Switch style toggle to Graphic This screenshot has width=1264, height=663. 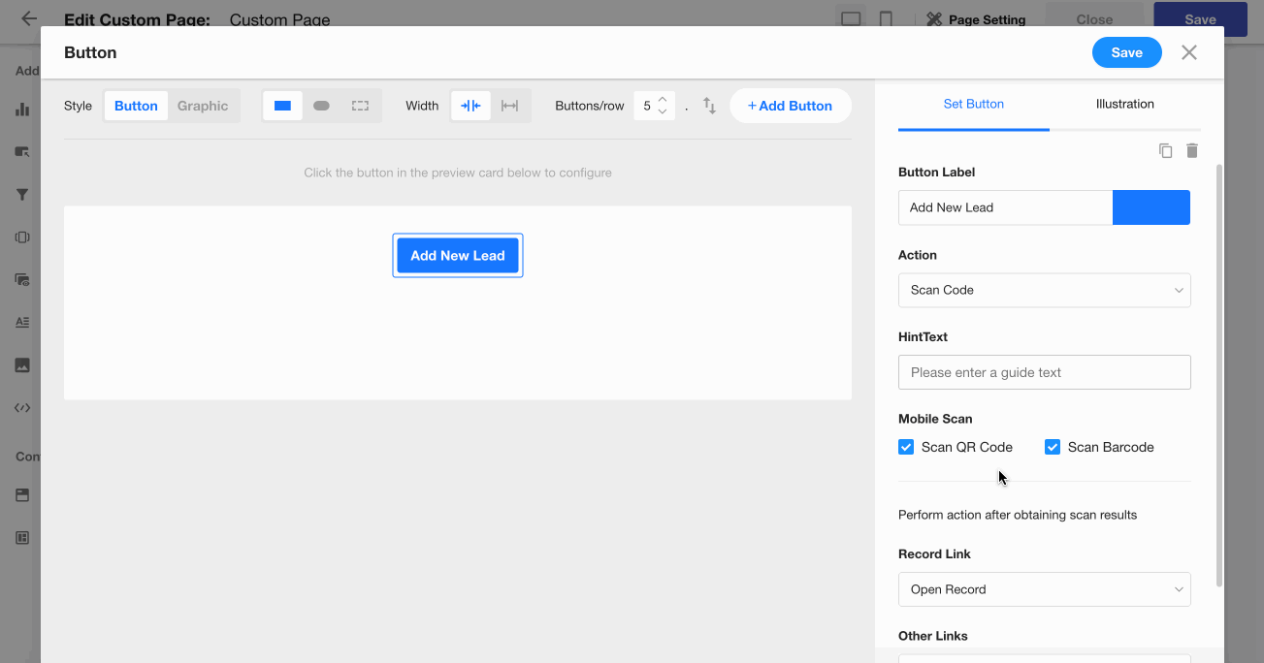(x=203, y=106)
